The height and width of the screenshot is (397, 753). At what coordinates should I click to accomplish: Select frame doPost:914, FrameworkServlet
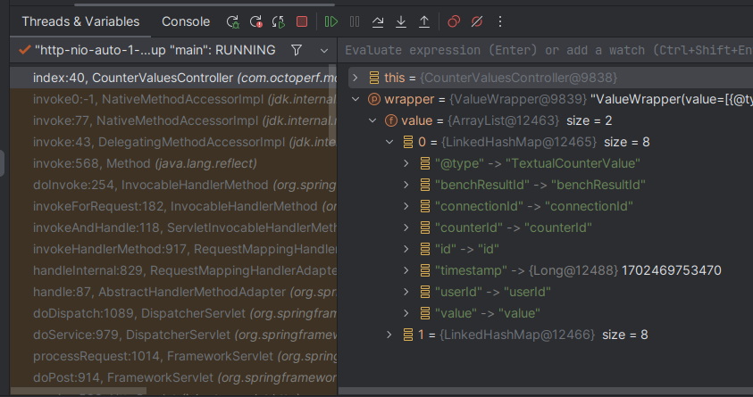pos(173,377)
